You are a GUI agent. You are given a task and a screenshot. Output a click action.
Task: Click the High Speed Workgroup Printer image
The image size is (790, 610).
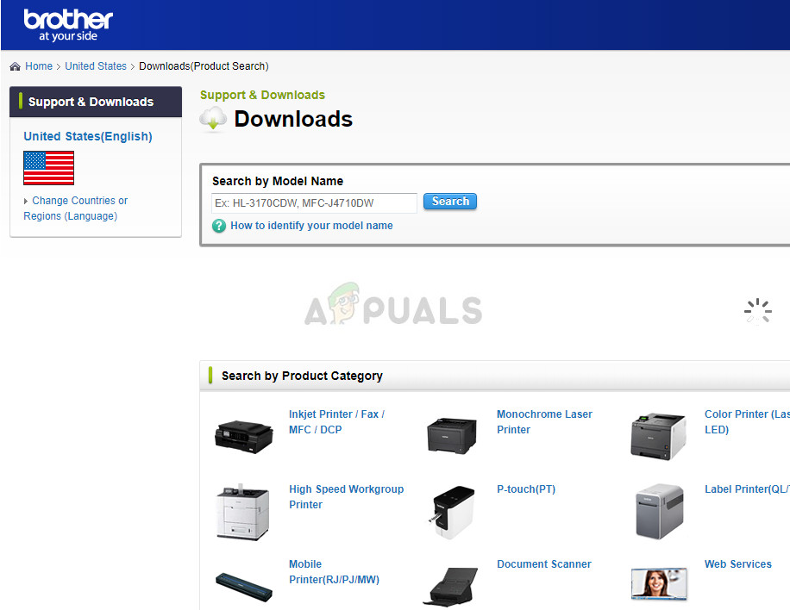pos(243,513)
